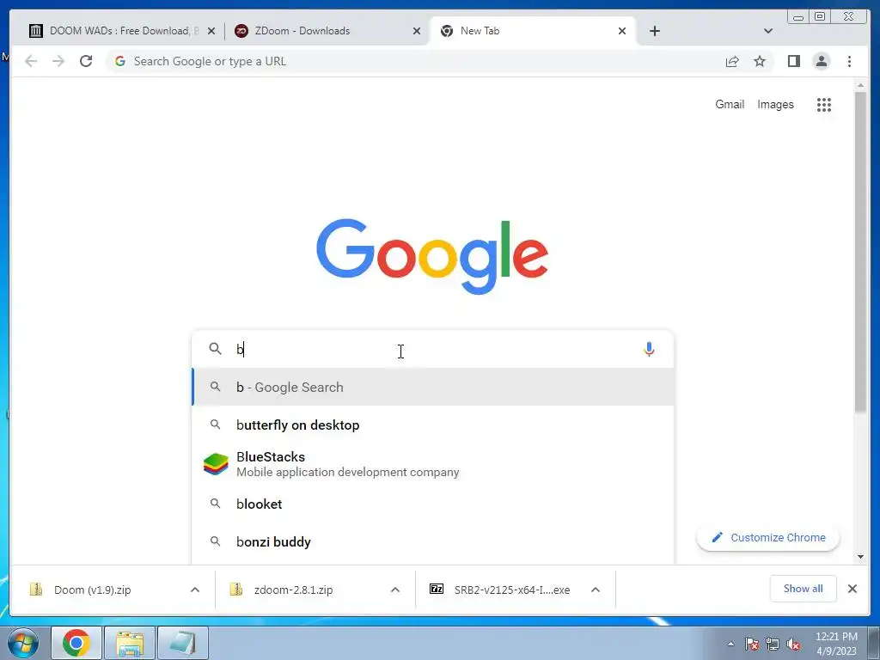Expand the tab search dropdown
880x660 pixels.
[x=767, y=31]
